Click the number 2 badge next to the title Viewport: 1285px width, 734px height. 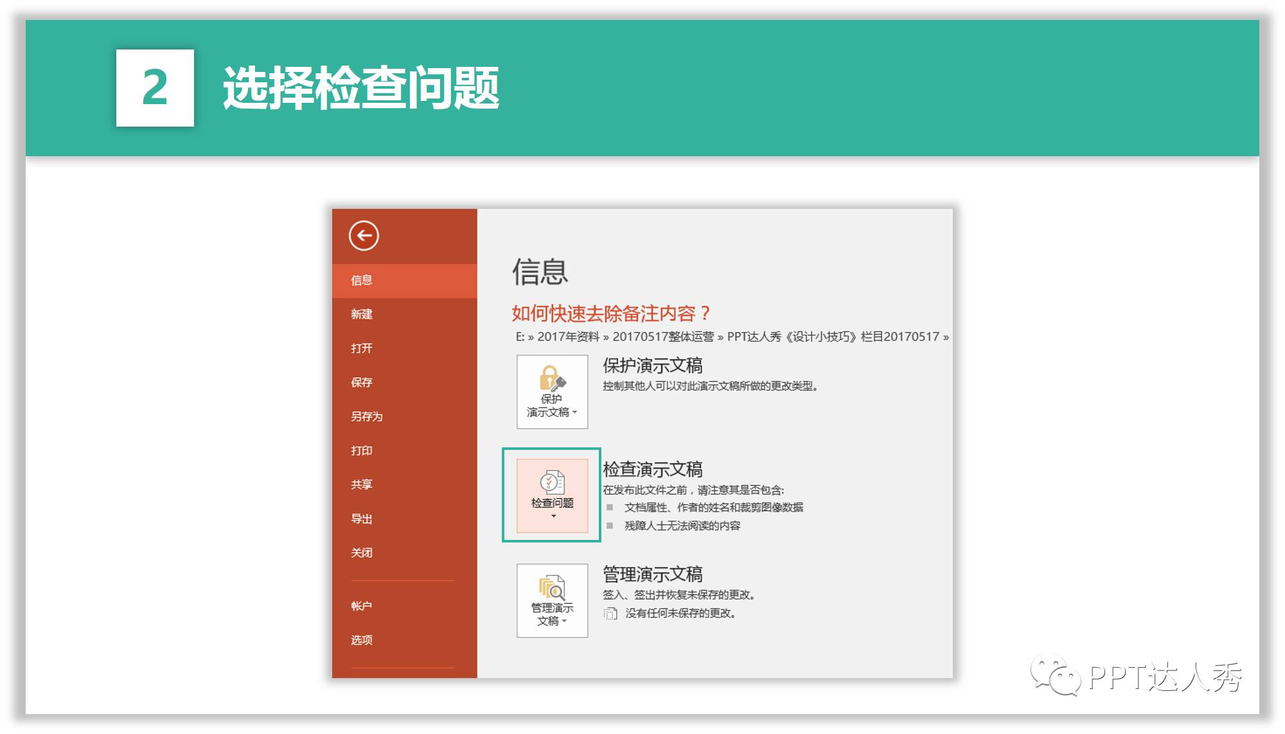[156, 85]
